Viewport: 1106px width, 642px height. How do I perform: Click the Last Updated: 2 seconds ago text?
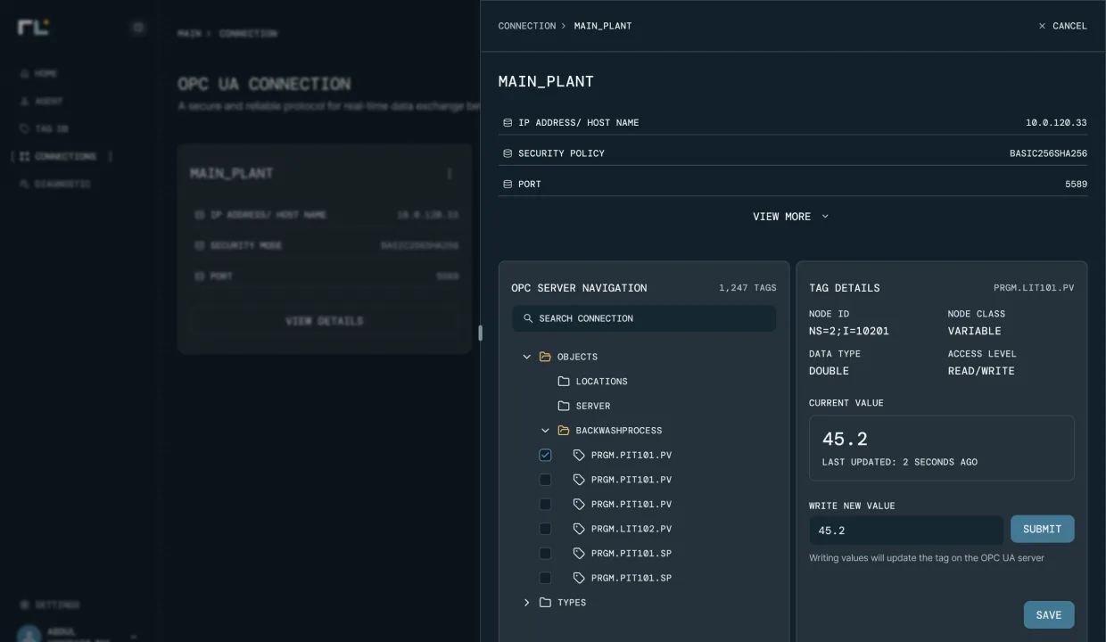point(899,463)
